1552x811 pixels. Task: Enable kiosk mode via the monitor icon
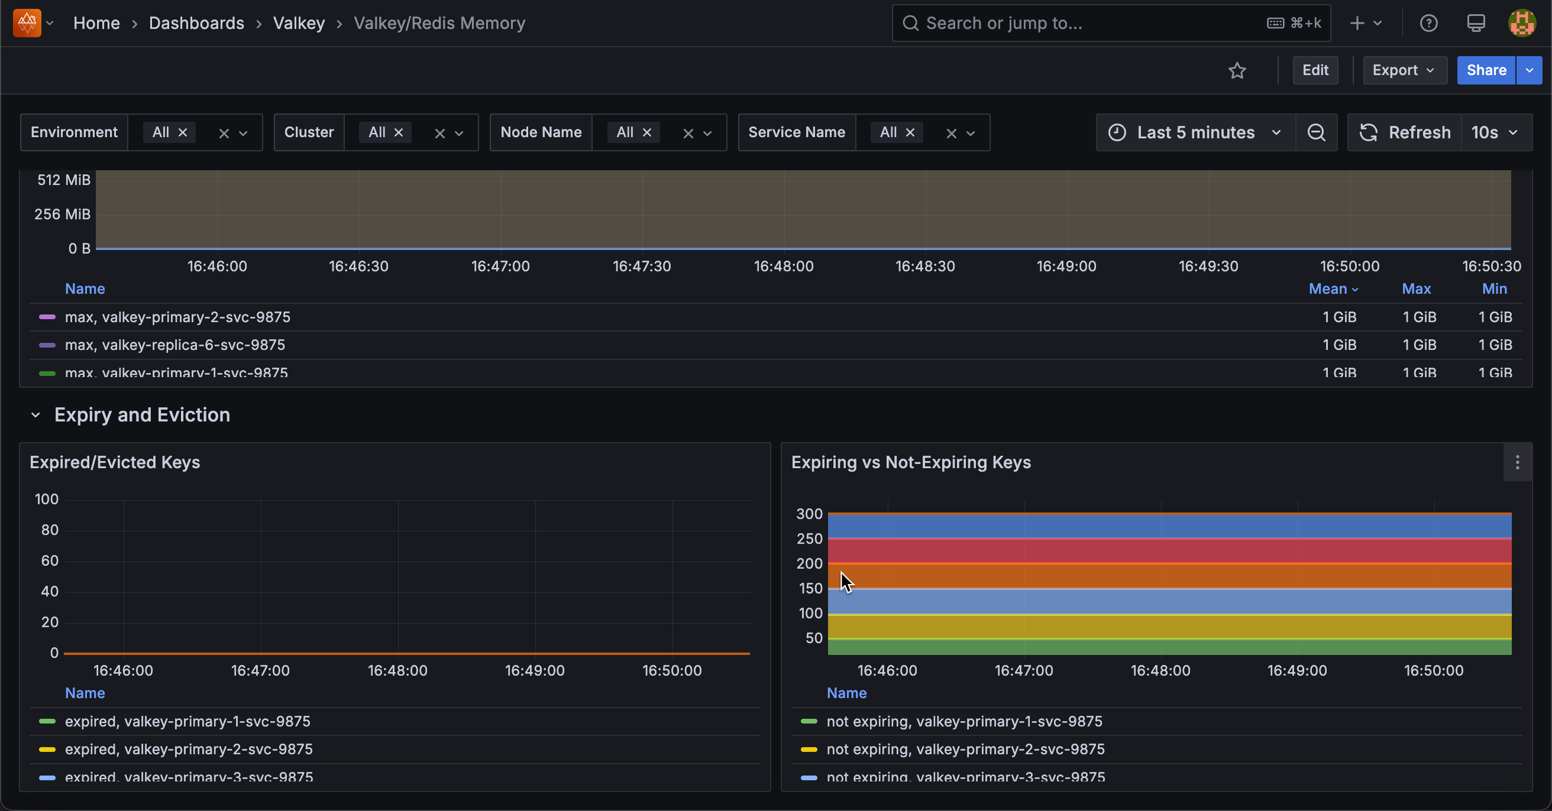point(1476,23)
